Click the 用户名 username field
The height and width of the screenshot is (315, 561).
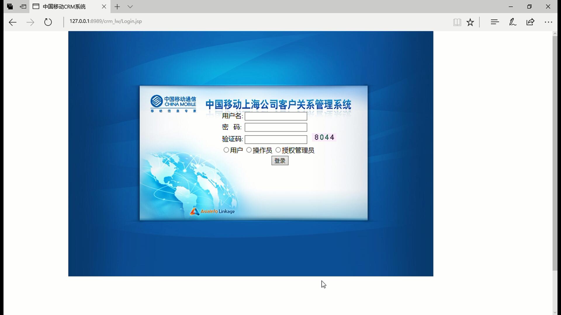pos(276,116)
